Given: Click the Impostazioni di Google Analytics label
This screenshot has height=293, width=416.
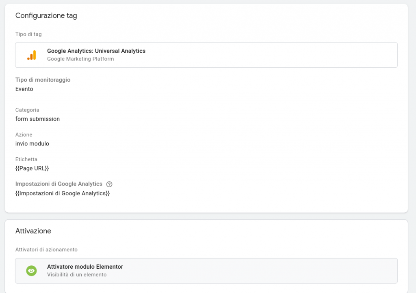Looking at the screenshot, I should tap(58, 184).
